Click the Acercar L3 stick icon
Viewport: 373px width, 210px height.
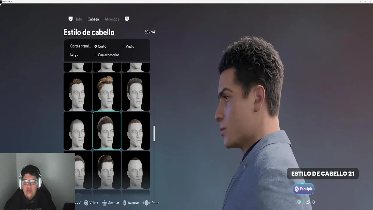[104, 203]
